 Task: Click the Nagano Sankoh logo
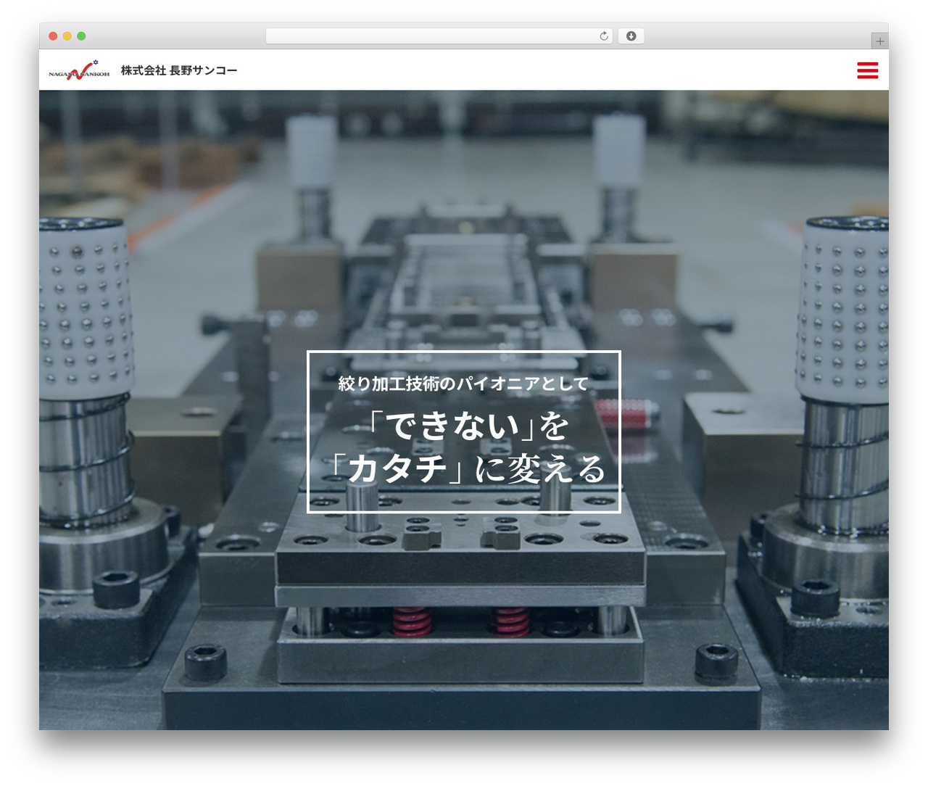click(x=79, y=70)
